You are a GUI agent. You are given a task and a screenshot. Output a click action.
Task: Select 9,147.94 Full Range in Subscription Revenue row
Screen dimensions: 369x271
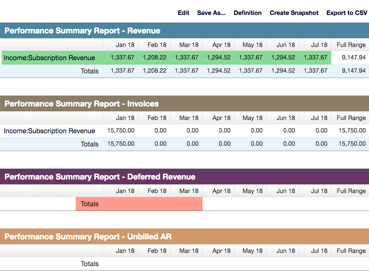[x=354, y=58]
